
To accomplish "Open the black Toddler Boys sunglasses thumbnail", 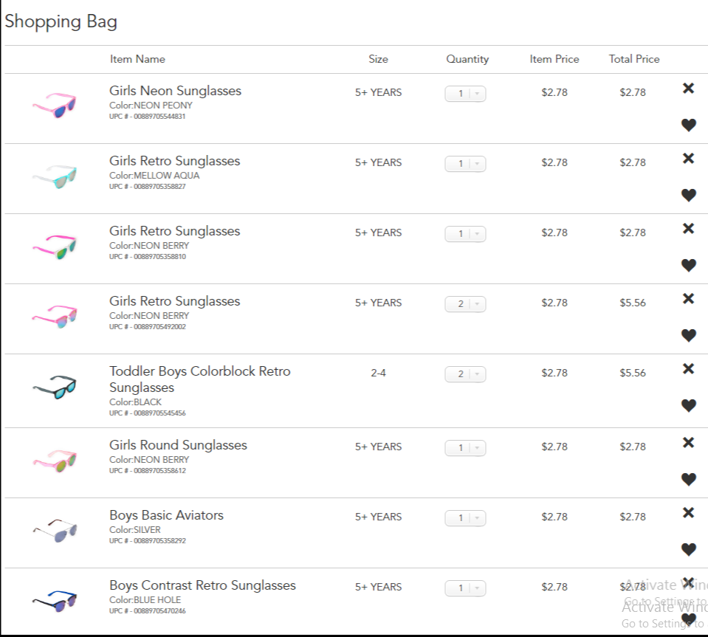I will tap(55, 388).
